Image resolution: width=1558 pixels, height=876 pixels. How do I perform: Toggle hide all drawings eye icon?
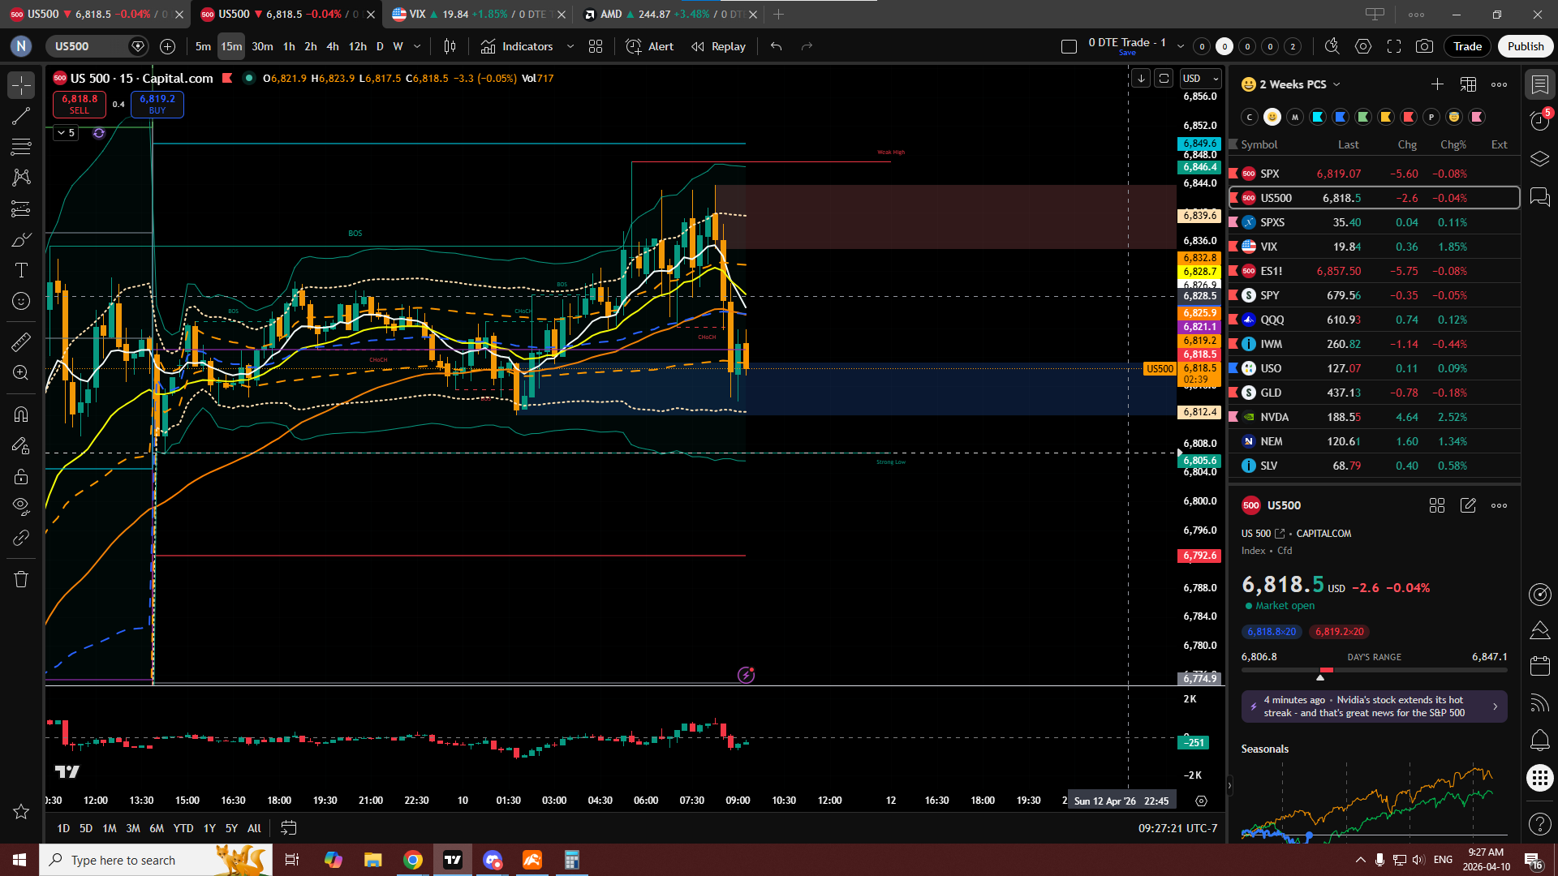[x=21, y=506]
